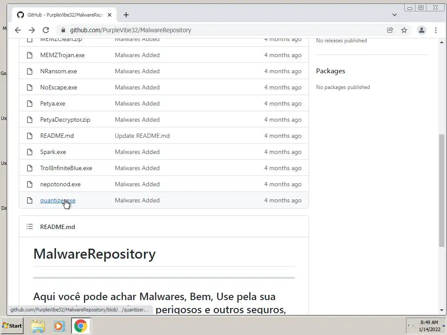Open the README.md file link in list
The image size is (447, 335).
pos(57,136)
